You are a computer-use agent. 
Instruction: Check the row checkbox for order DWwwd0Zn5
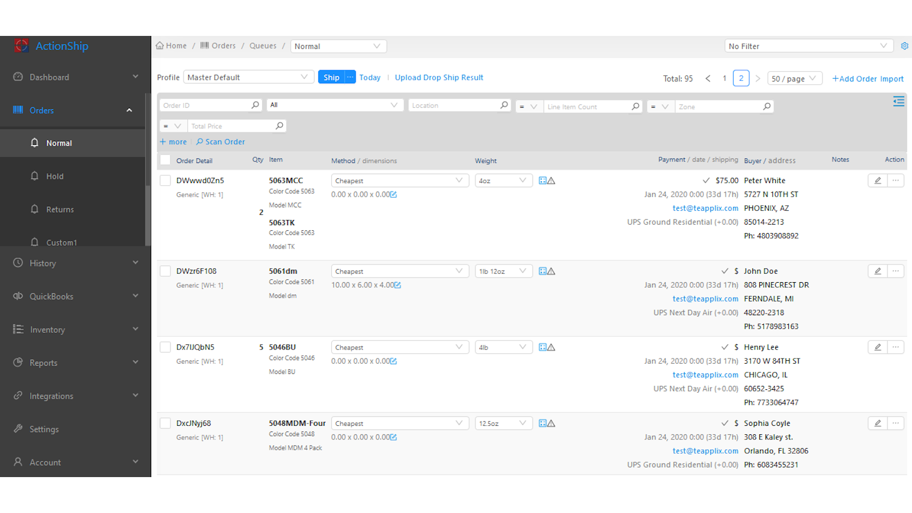[x=165, y=180]
